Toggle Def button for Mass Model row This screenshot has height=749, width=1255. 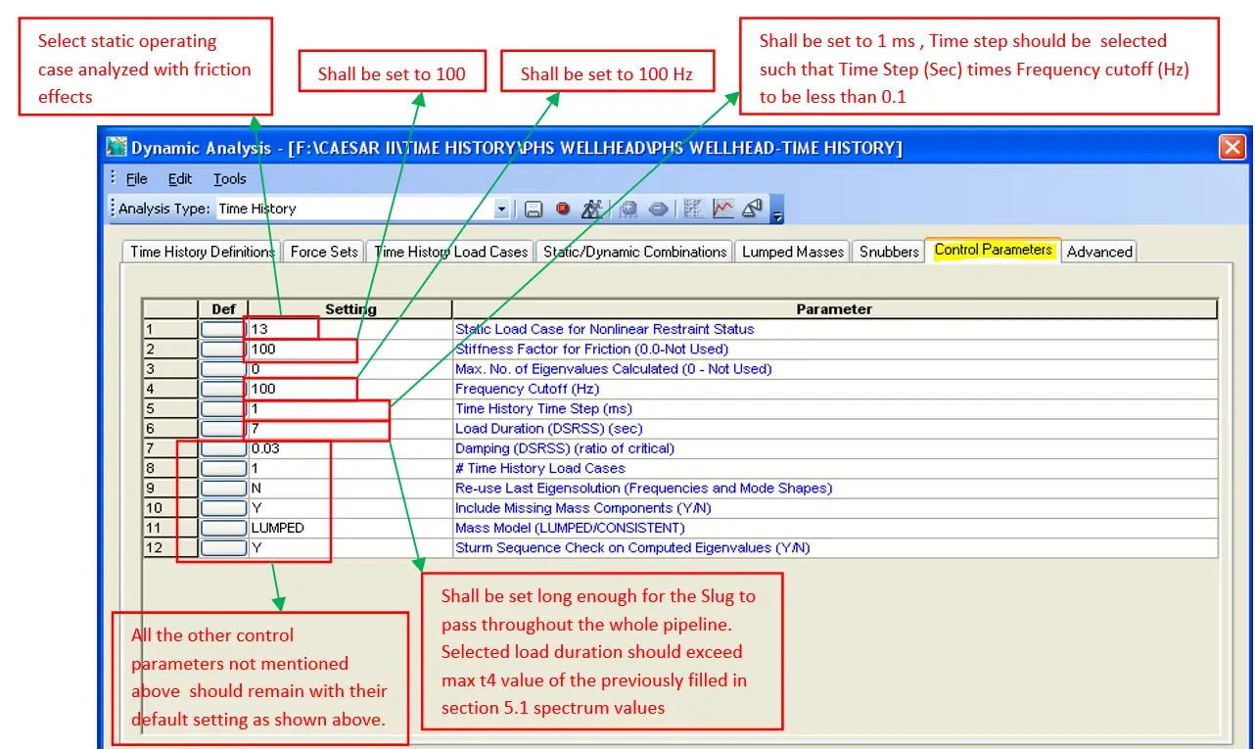tap(222, 528)
